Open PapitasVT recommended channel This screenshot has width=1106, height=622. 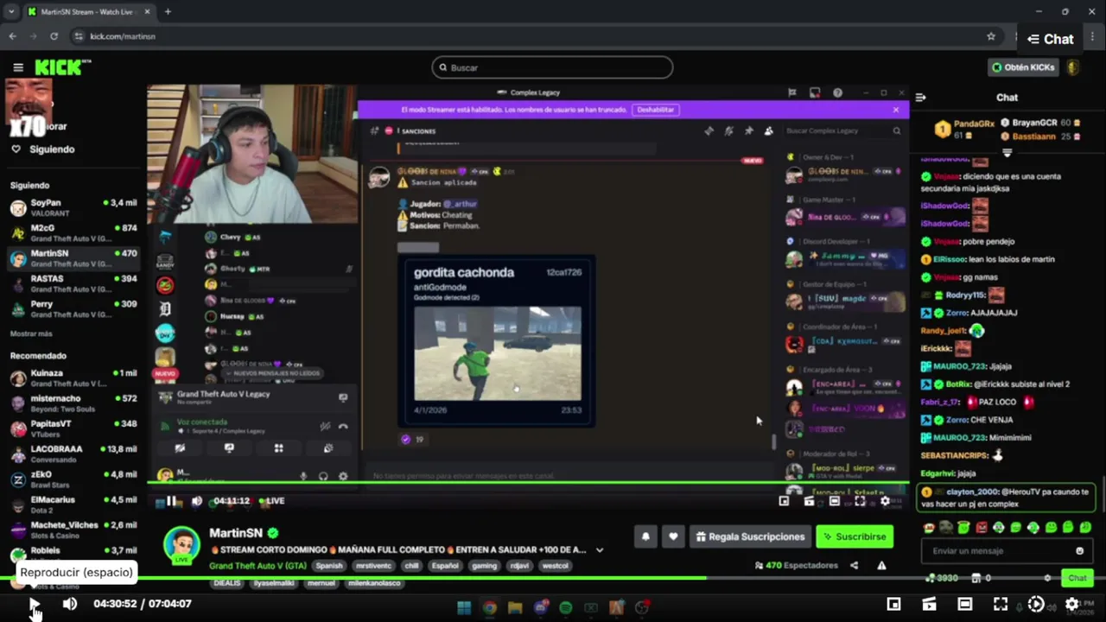pyautogui.click(x=73, y=428)
